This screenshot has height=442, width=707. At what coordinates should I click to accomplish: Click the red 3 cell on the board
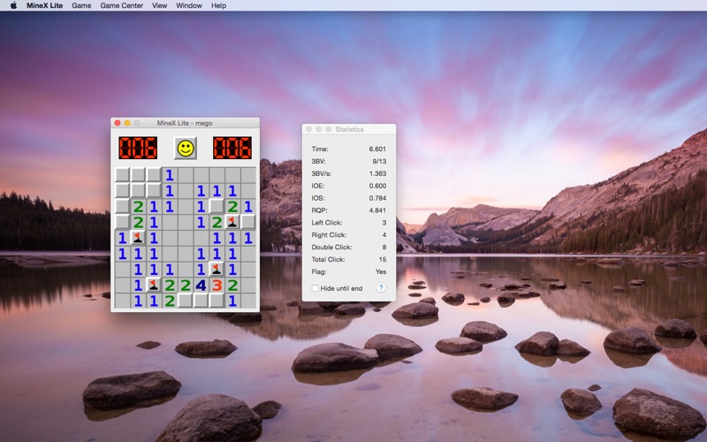217,285
